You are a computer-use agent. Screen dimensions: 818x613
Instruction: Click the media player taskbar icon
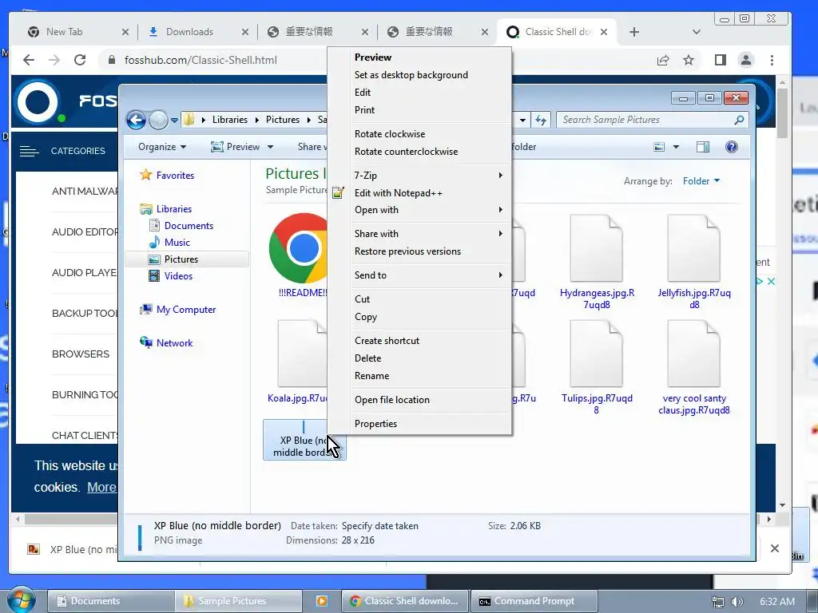[322, 601]
